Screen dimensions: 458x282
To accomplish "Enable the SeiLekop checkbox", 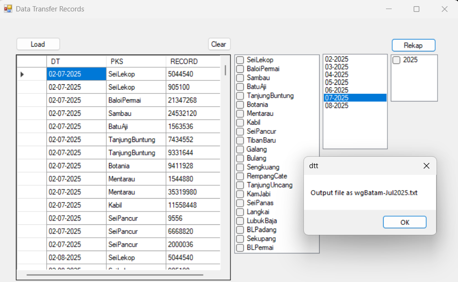I will (x=240, y=60).
